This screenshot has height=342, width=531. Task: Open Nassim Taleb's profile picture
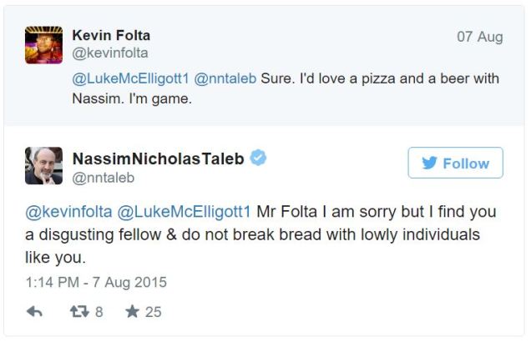pyautogui.click(x=43, y=166)
